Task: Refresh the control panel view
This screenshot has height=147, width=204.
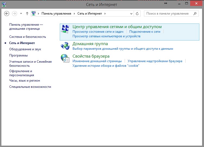Action: coord(137,14)
